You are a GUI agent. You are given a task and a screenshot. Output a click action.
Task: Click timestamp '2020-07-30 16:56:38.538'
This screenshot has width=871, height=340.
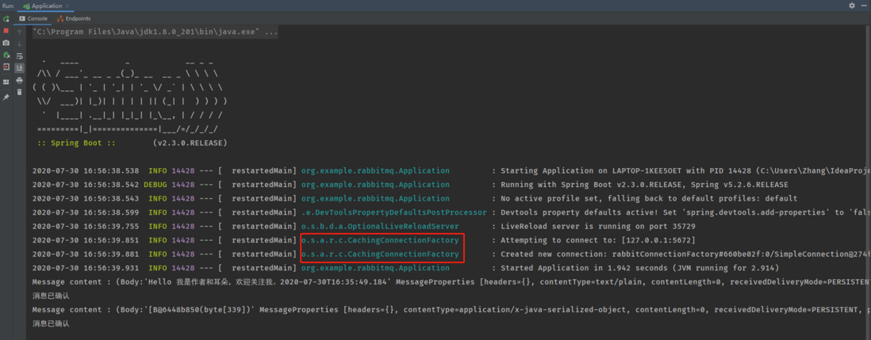pos(86,171)
